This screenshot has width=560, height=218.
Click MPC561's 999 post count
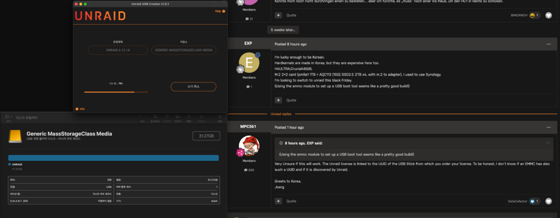(x=249, y=170)
